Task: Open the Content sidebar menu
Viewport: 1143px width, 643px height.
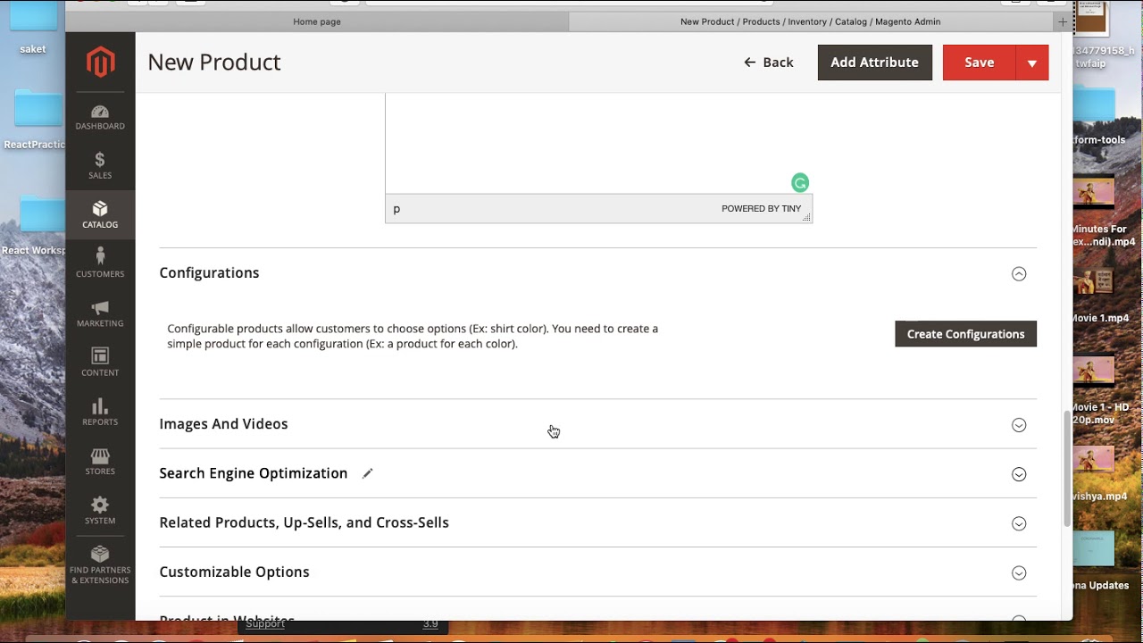Action: click(x=100, y=363)
